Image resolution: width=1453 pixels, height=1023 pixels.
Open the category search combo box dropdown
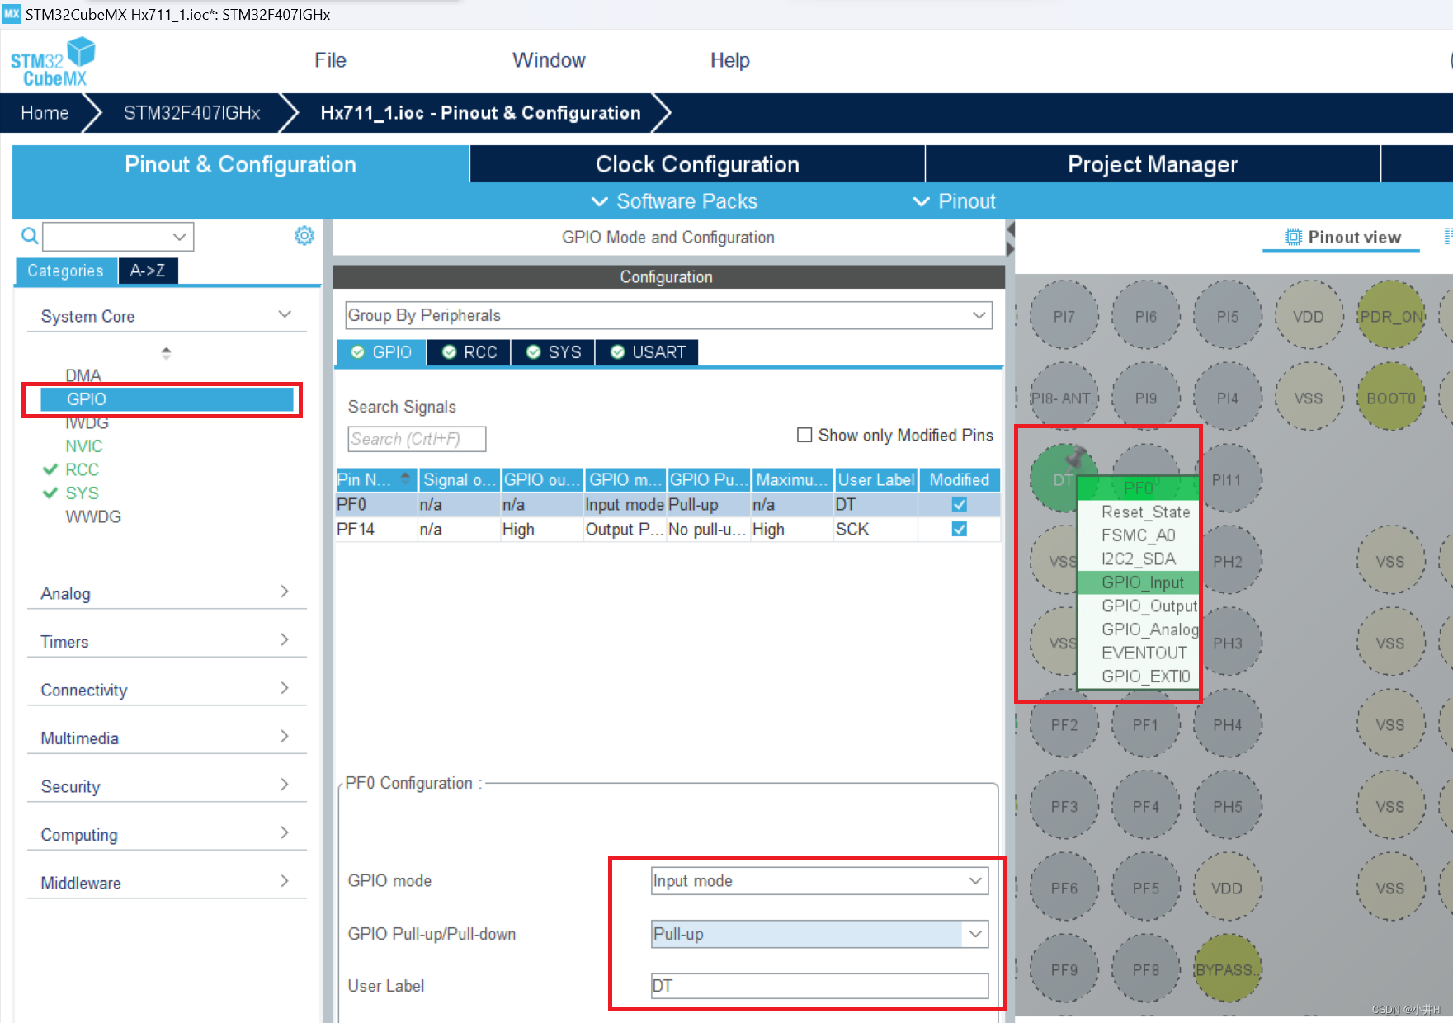click(179, 237)
